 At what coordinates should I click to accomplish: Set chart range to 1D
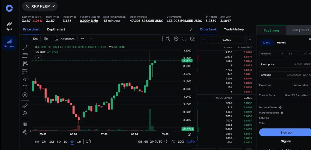click(x=65, y=142)
